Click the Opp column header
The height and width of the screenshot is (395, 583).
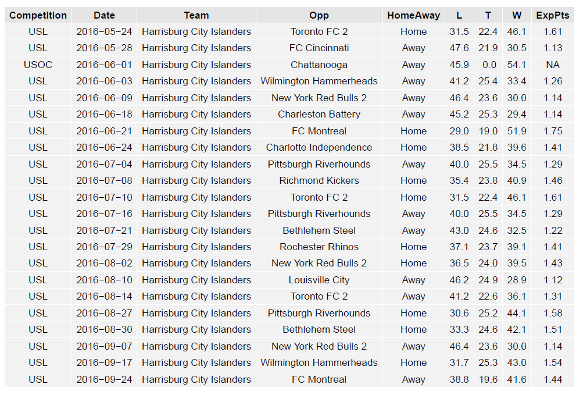click(319, 15)
